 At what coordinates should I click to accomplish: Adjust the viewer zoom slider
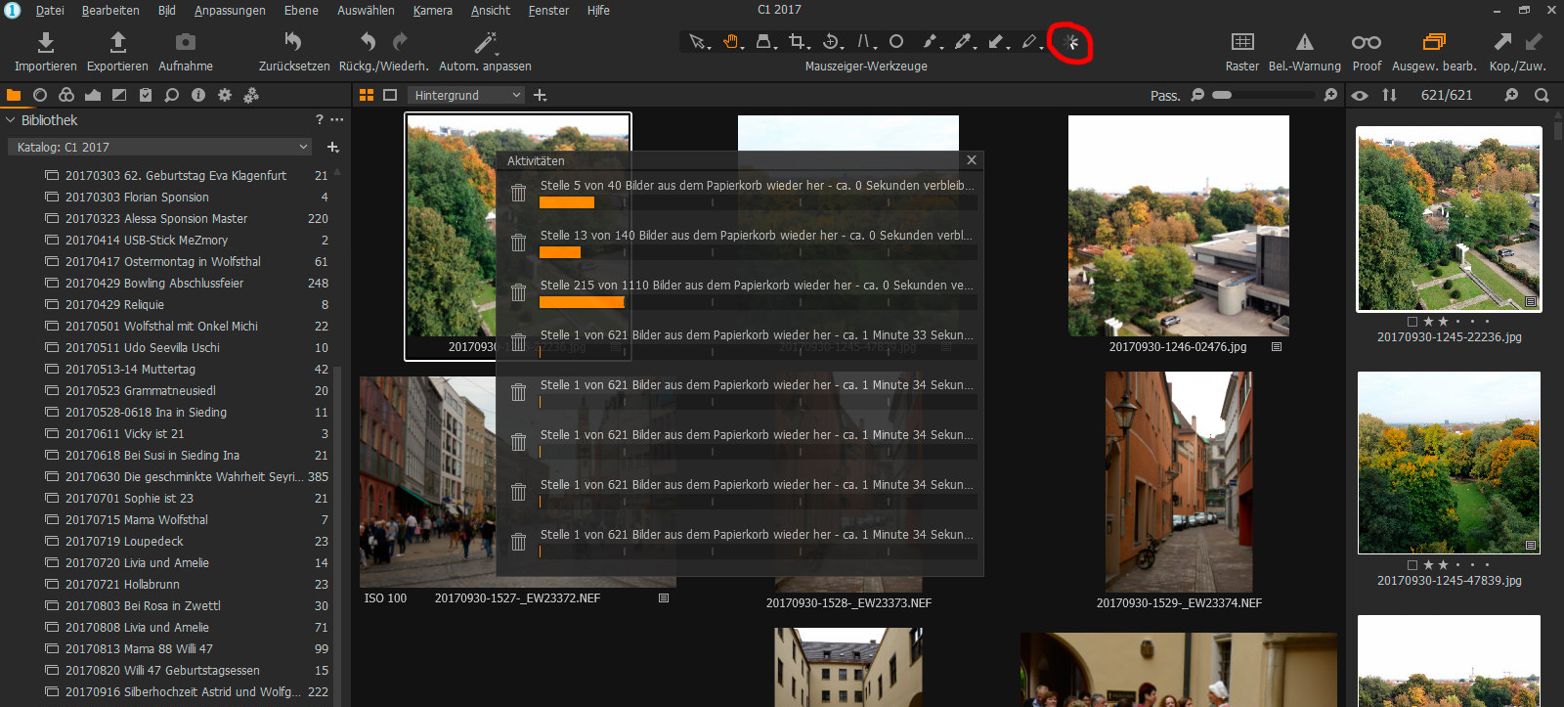1263,95
